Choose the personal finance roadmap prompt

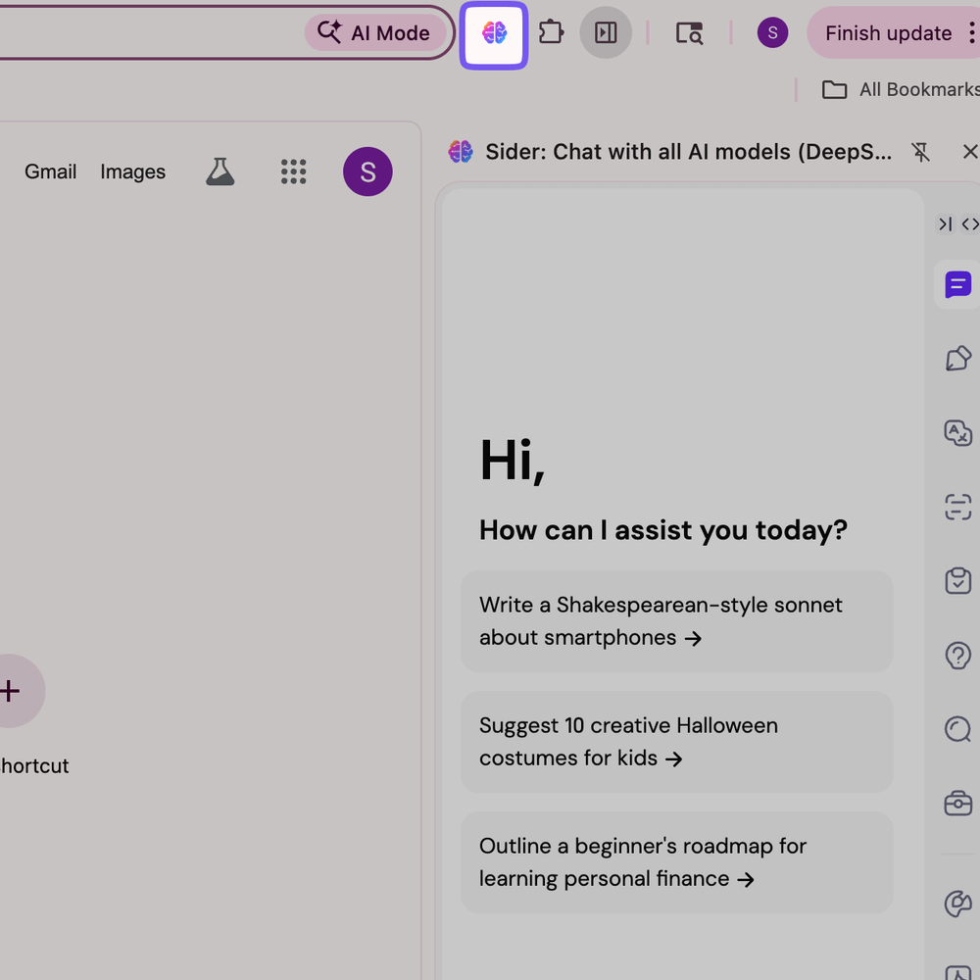click(677, 862)
